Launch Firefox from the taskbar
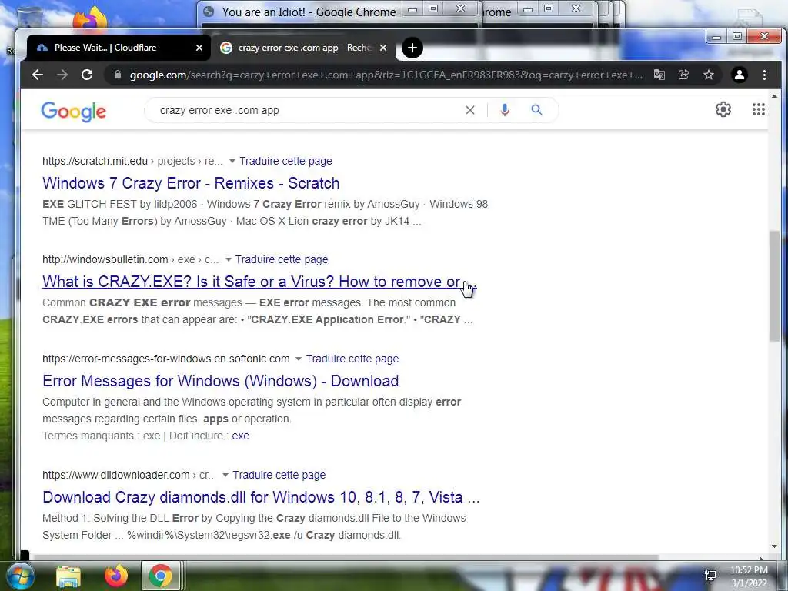The width and height of the screenshot is (788, 591). pos(116,576)
